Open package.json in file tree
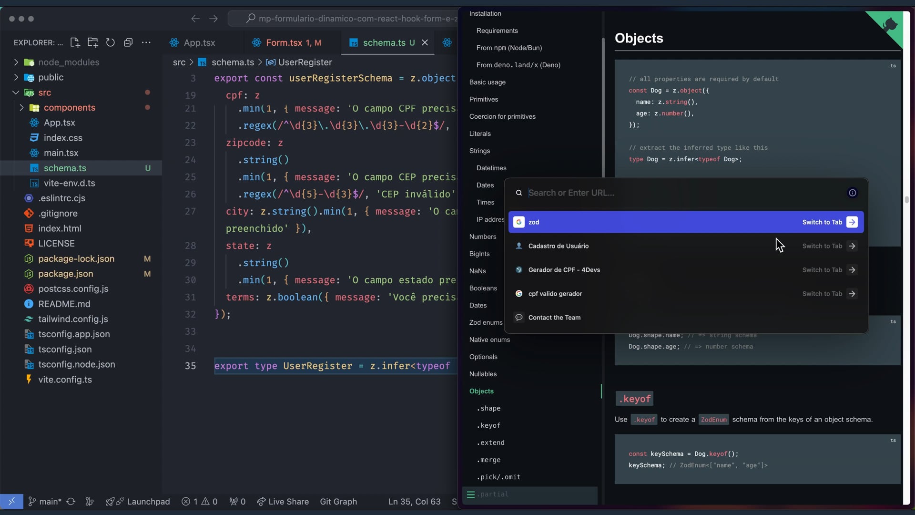This screenshot has width=915, height=515. coord(66,274)
